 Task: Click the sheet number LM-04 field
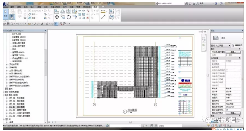(x=233, y=101)
